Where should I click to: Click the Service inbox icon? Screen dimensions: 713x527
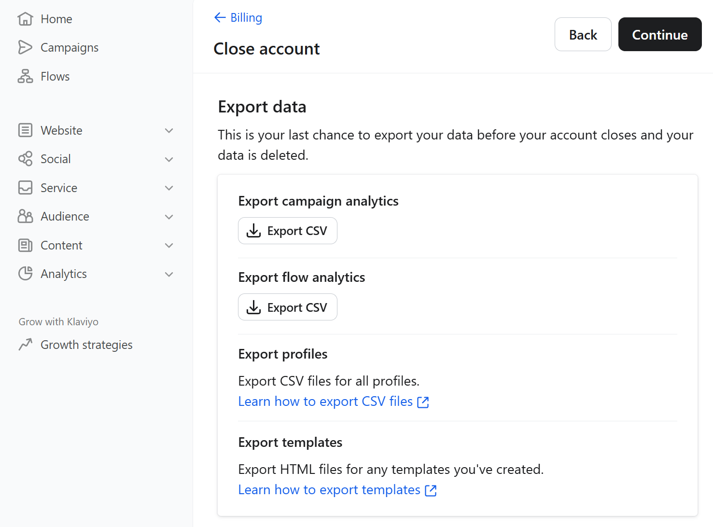coord(26,187)
